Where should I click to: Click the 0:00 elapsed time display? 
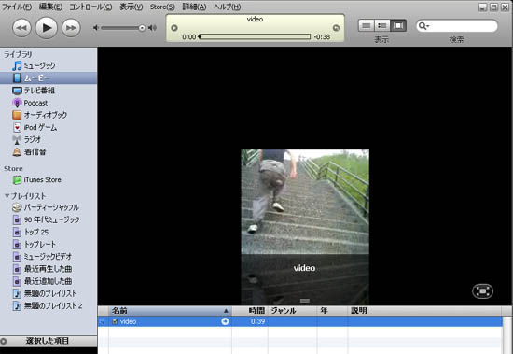click(x=189, y=37)
